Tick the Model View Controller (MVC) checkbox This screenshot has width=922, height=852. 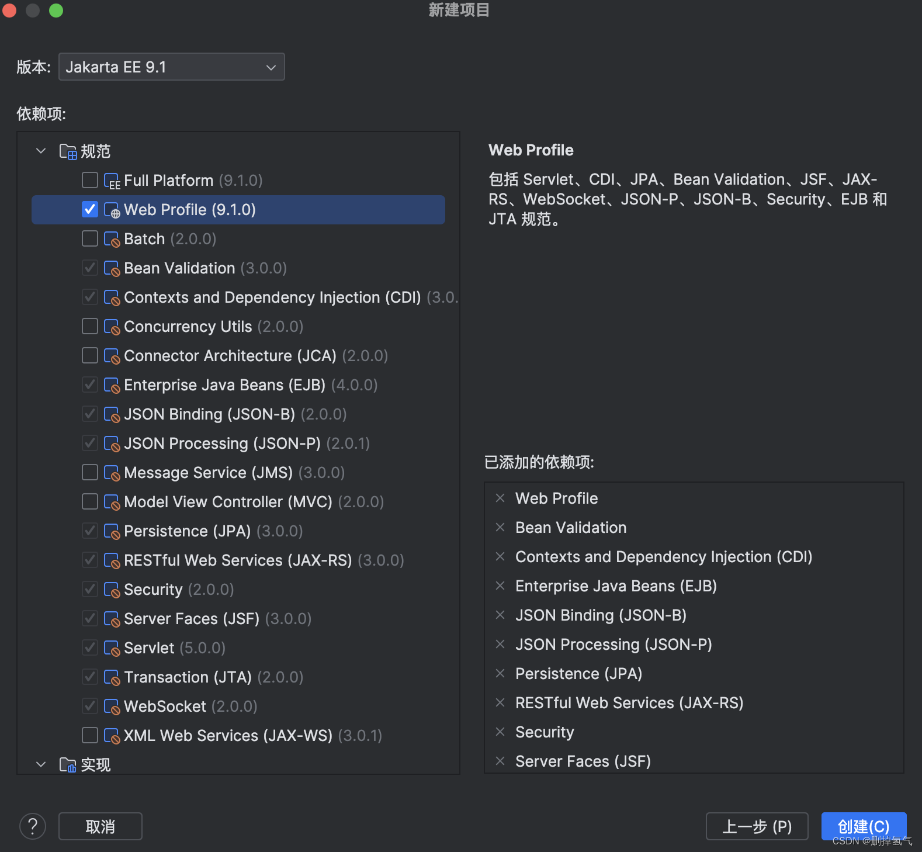coord(90,501)
